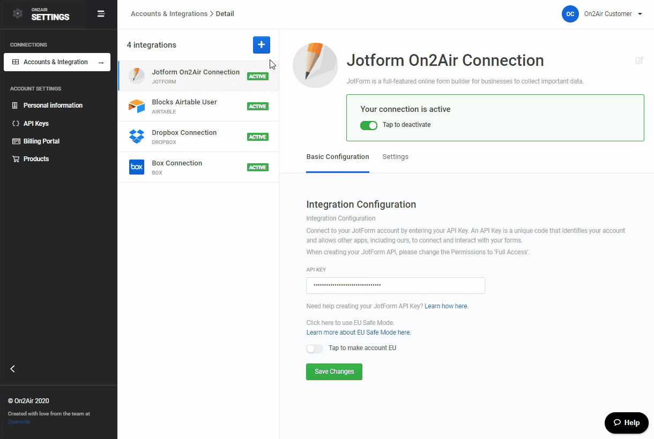Collapse the sidebar with the left chevron

click(x=13, y=368)
